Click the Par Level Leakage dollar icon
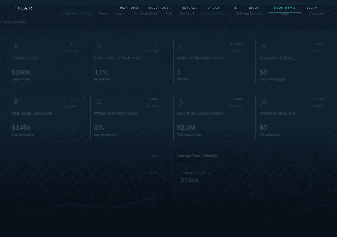 (16, 101)
